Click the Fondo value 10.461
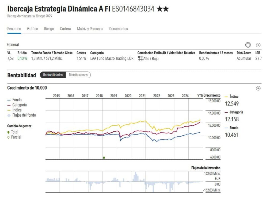This screenshot has height=207, width=274. click(x=231, y=135)
